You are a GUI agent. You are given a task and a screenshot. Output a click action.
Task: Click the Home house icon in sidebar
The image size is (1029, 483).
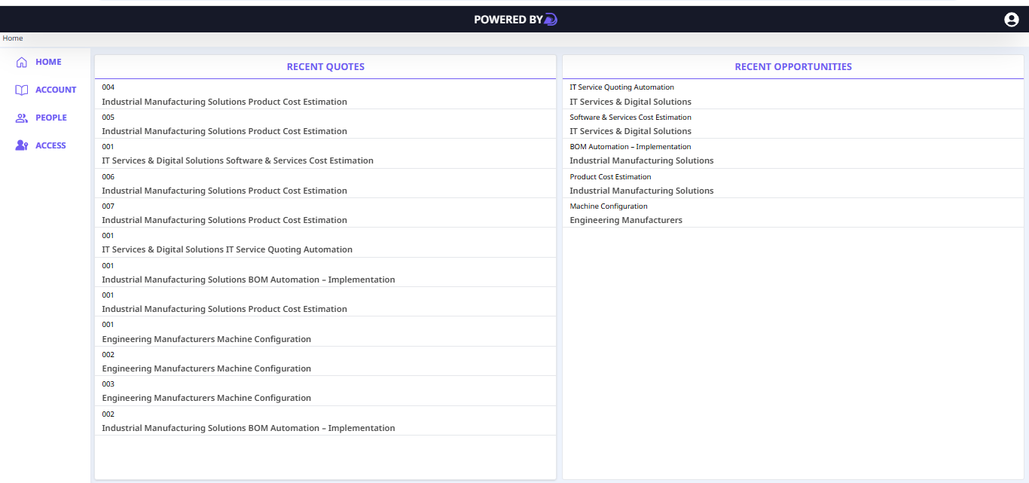click(x=22, y=63)
